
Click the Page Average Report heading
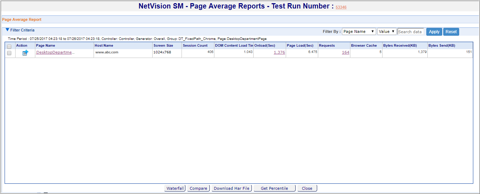(x=22, y=20)
